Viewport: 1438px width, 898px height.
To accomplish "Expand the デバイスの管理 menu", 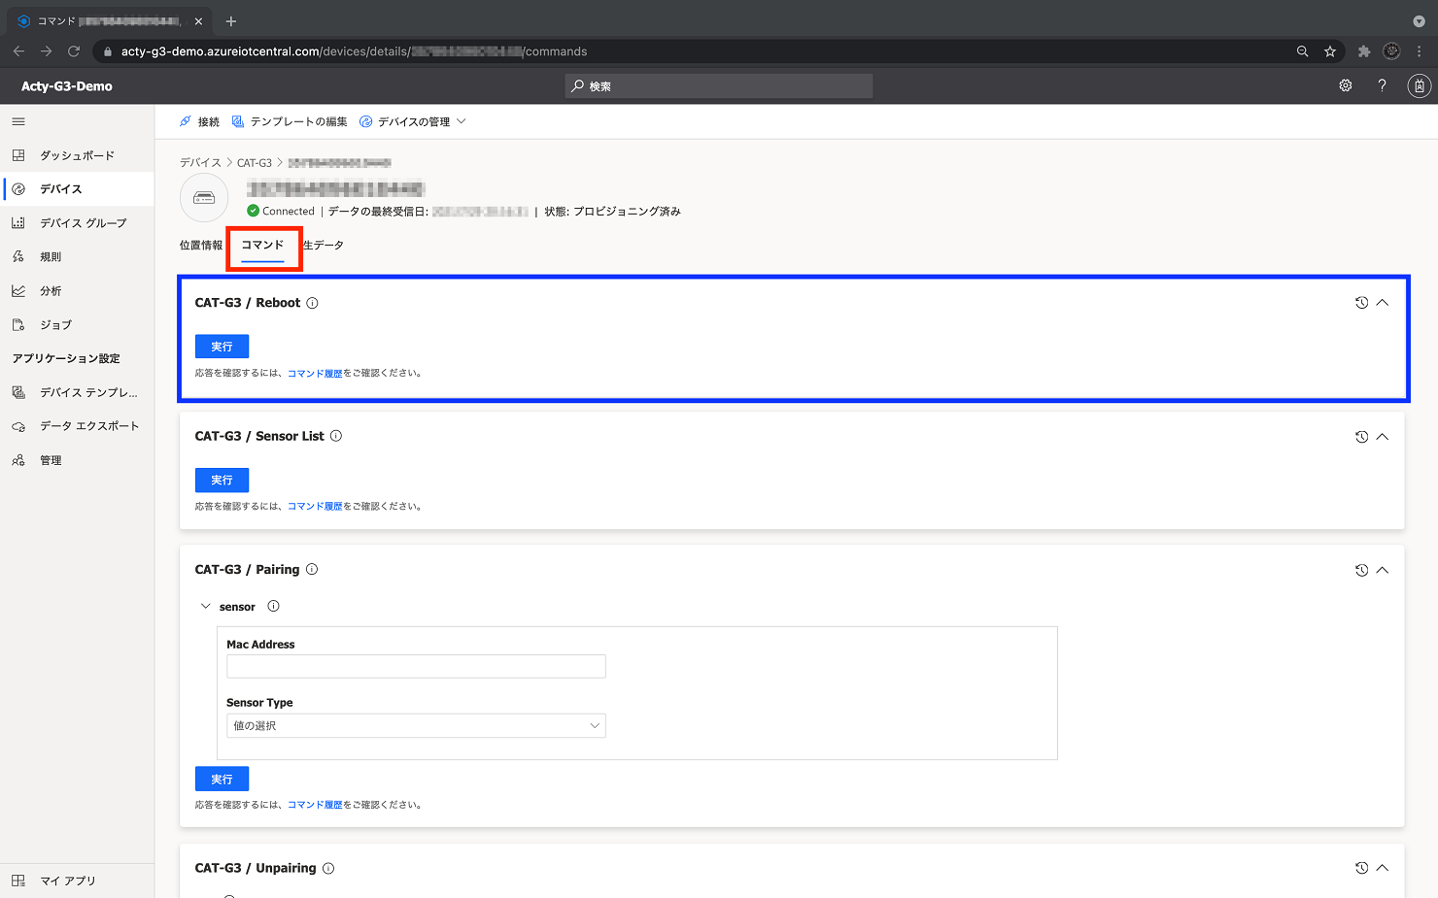I will point(413,121).
